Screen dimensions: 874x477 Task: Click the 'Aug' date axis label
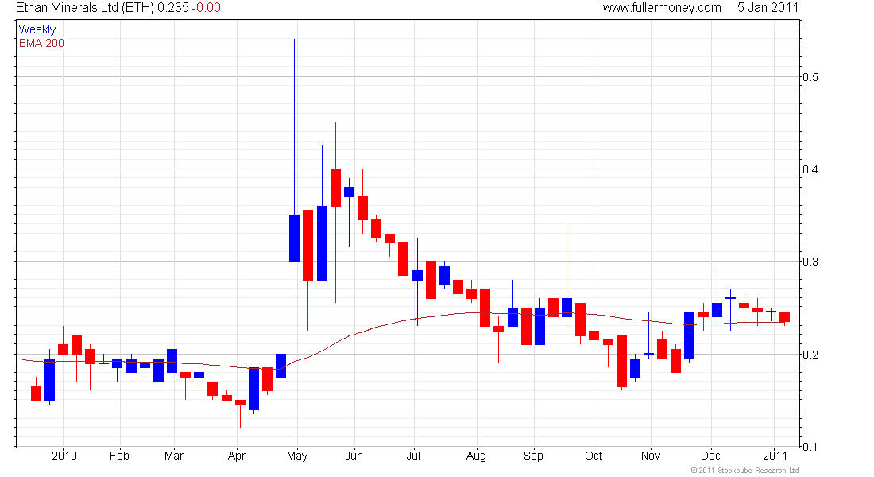tap(476, 456)
